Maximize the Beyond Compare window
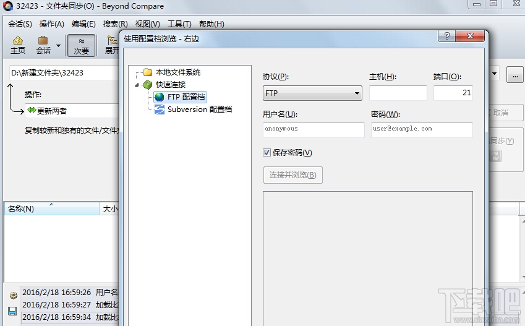525x326 pixels. pos(493,3)
